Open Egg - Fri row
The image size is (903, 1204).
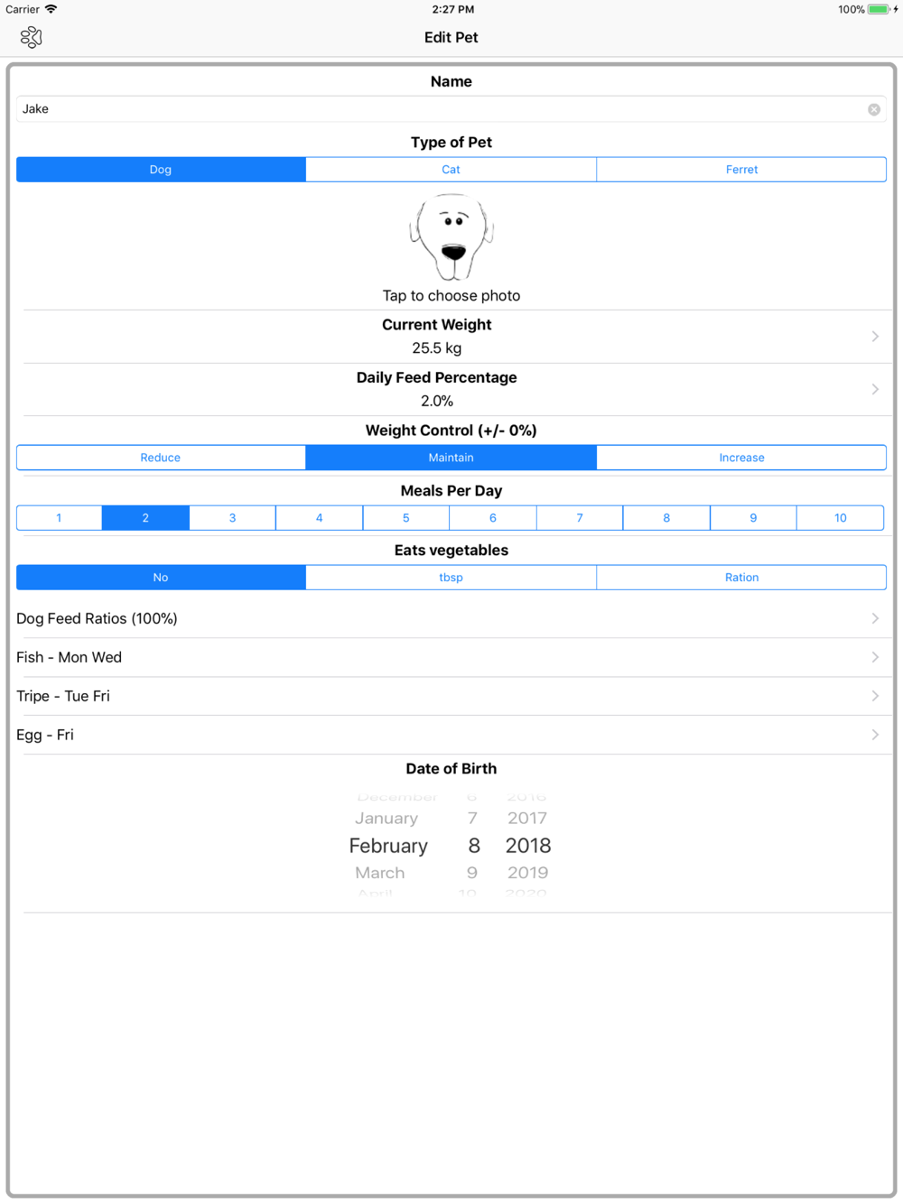pyautogui.click(x=451, y=735)
